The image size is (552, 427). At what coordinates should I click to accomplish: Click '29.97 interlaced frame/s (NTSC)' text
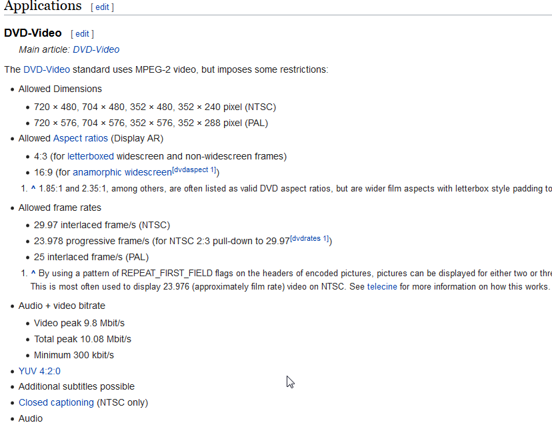(x=102, y=225)
